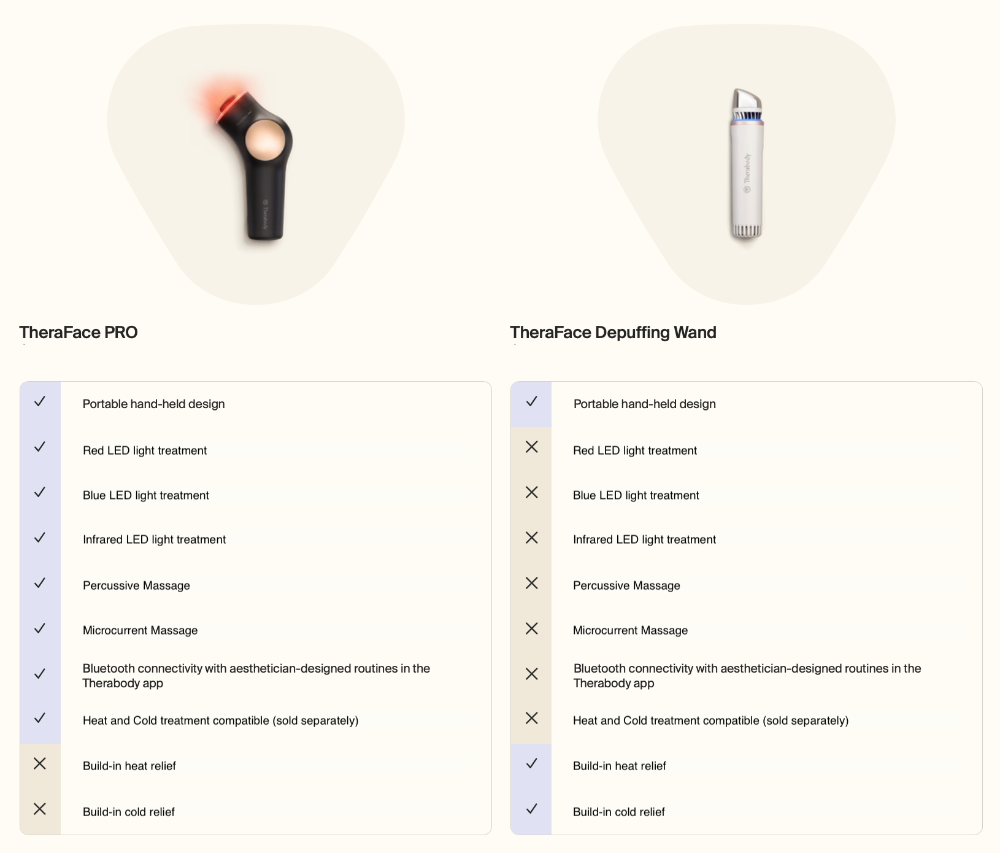Image resolution: width=1000 pixels, height=853 pixels.
Task: Open the TheraFace Depuffing Wand product title
Action: 613,333
